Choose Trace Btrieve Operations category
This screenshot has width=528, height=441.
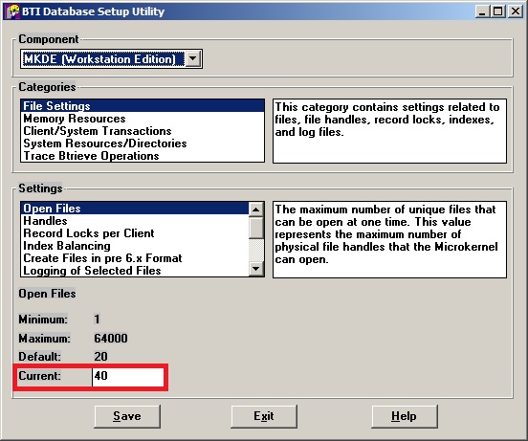coord(143,156)
